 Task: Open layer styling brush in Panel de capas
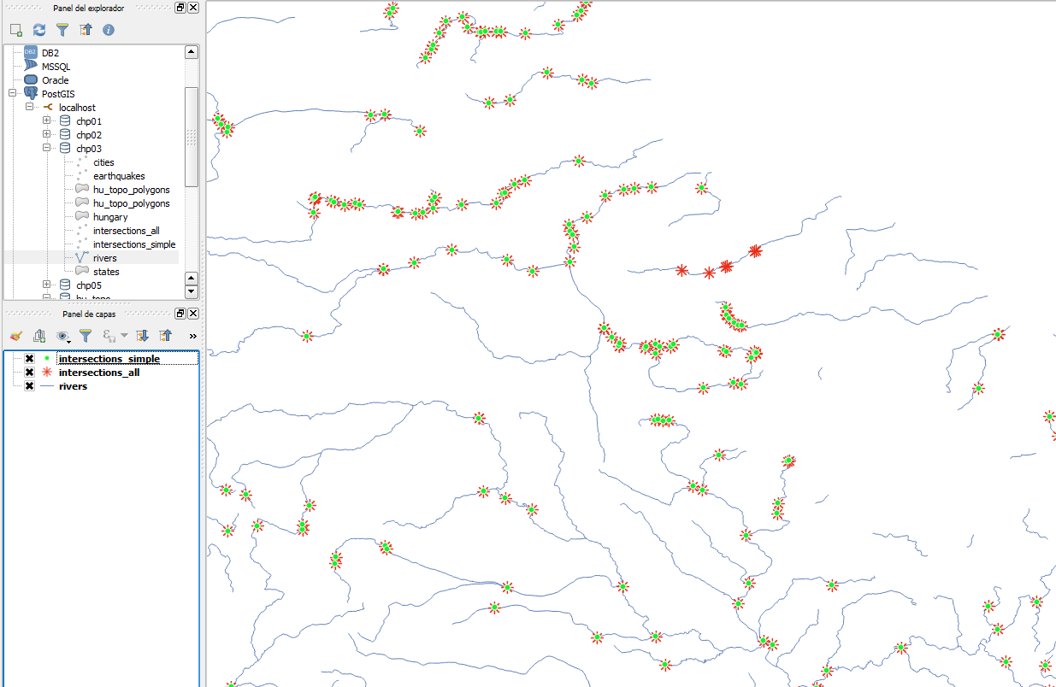point(15,336)
